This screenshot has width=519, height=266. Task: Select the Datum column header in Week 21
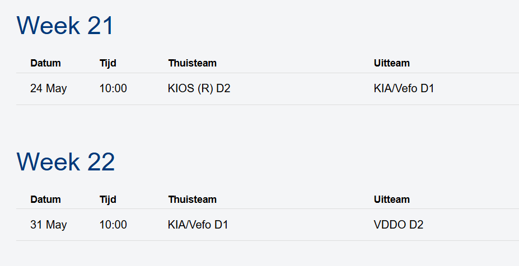click(45, 63)
